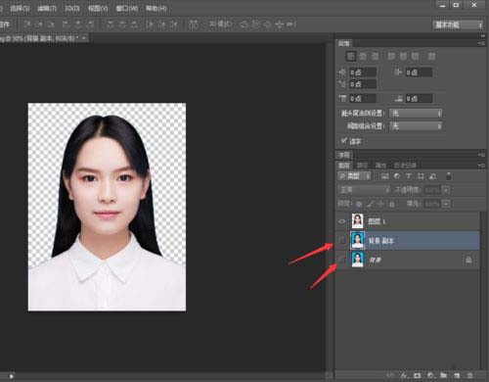Click the lock icon on 背景 layer
Image resolution: width=489 pixels, height=382 pixels.
tap(468, 260)
